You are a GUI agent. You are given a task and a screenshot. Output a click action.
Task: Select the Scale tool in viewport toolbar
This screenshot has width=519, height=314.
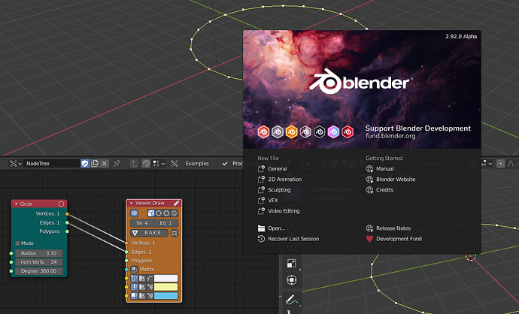point(291,263)
